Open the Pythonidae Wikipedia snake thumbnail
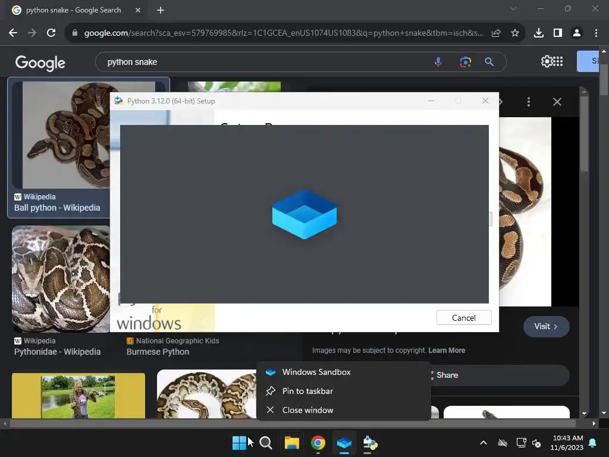The height and width of the screenshot is (457, 609). [x=61, y=279]
